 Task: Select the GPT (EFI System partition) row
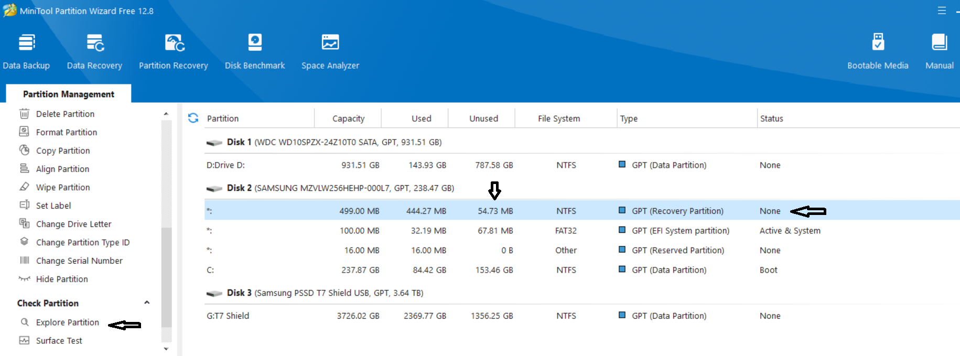click(x=582, y=231)
